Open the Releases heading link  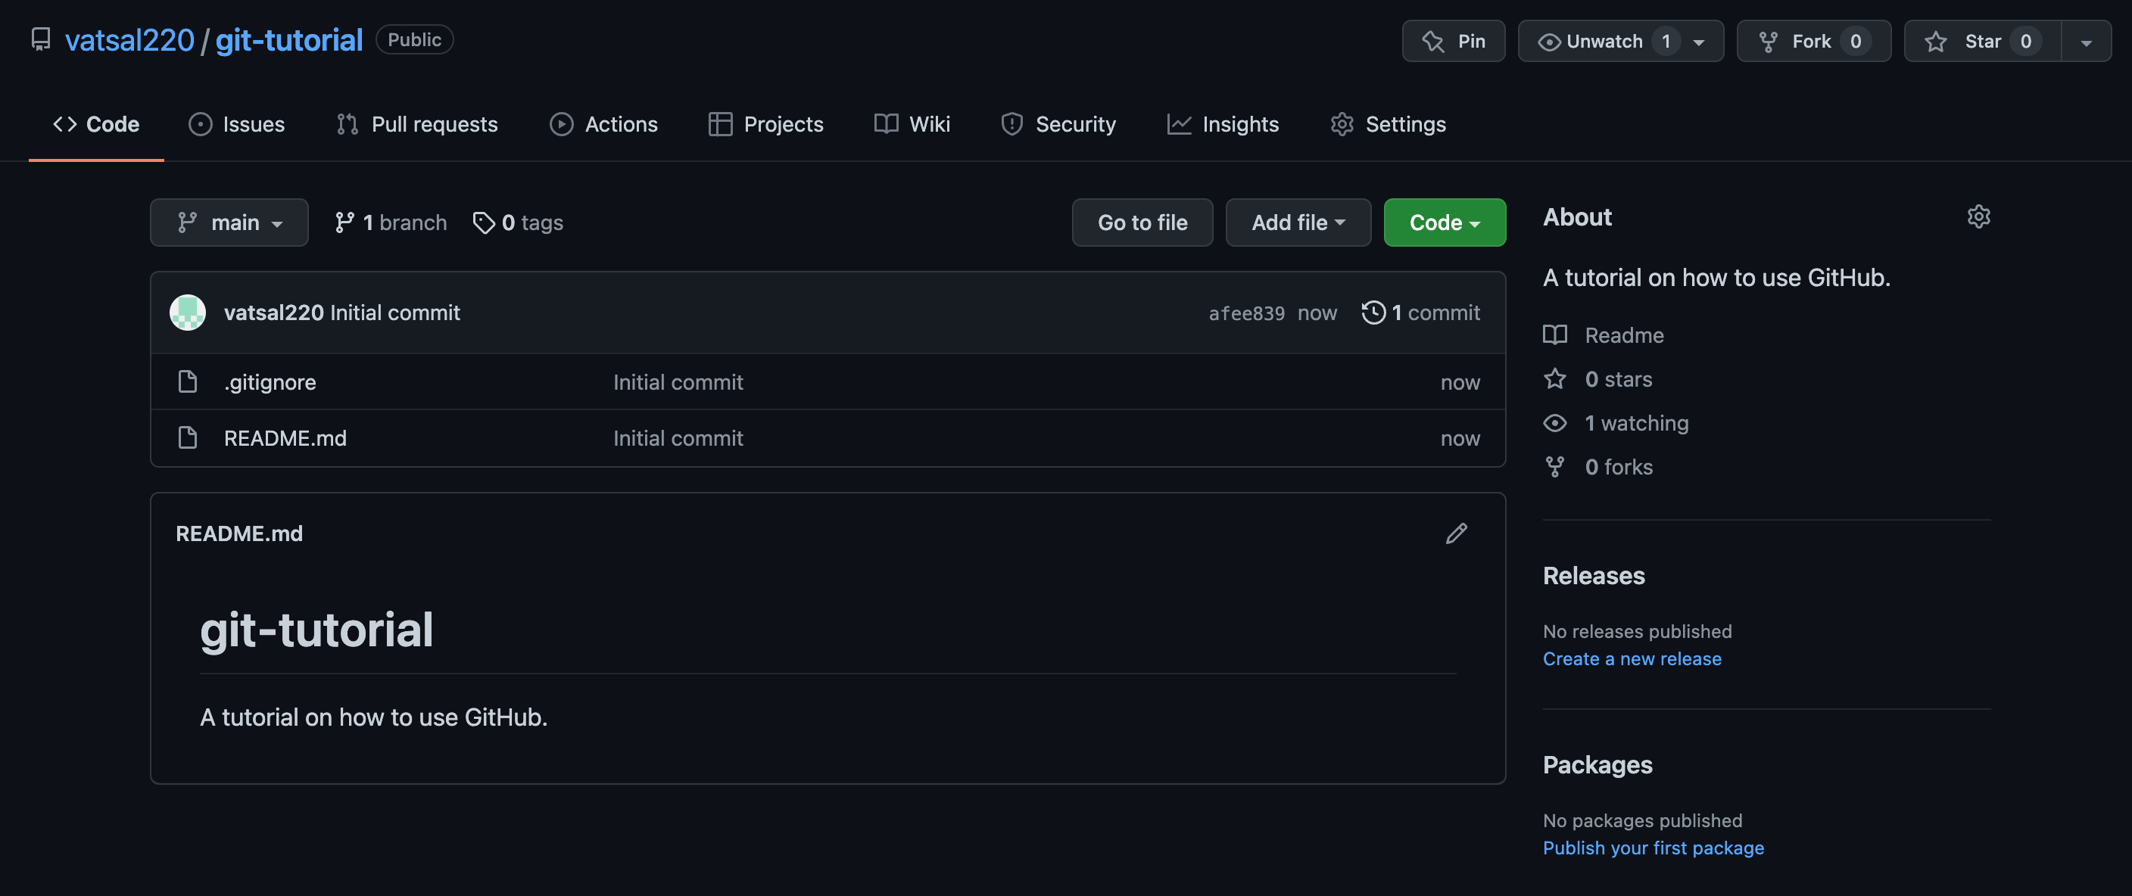1593,576
